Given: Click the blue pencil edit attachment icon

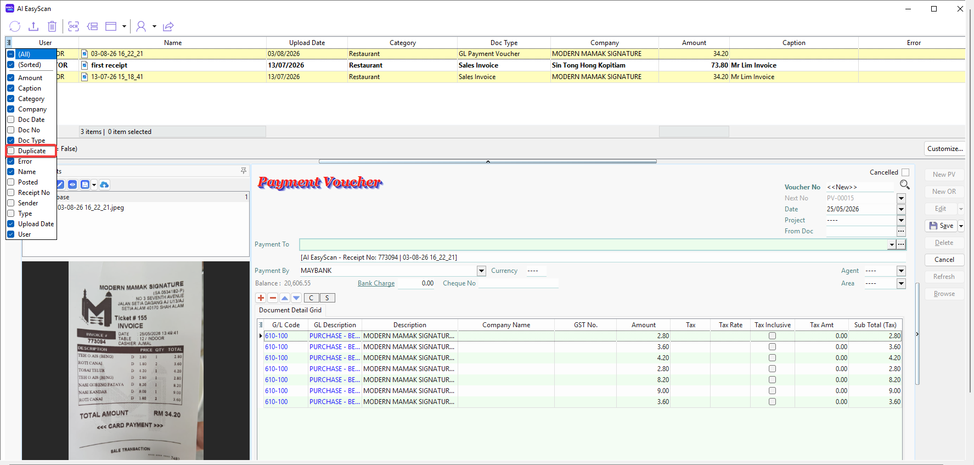Looking at the screenshot, I should (60, 184).
